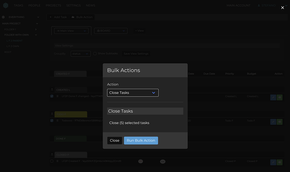The width and height of the screenshot is (290, 172).
Task: Uncheck the LF2P Done F changed task checkbox
Action: coord(52,96)
